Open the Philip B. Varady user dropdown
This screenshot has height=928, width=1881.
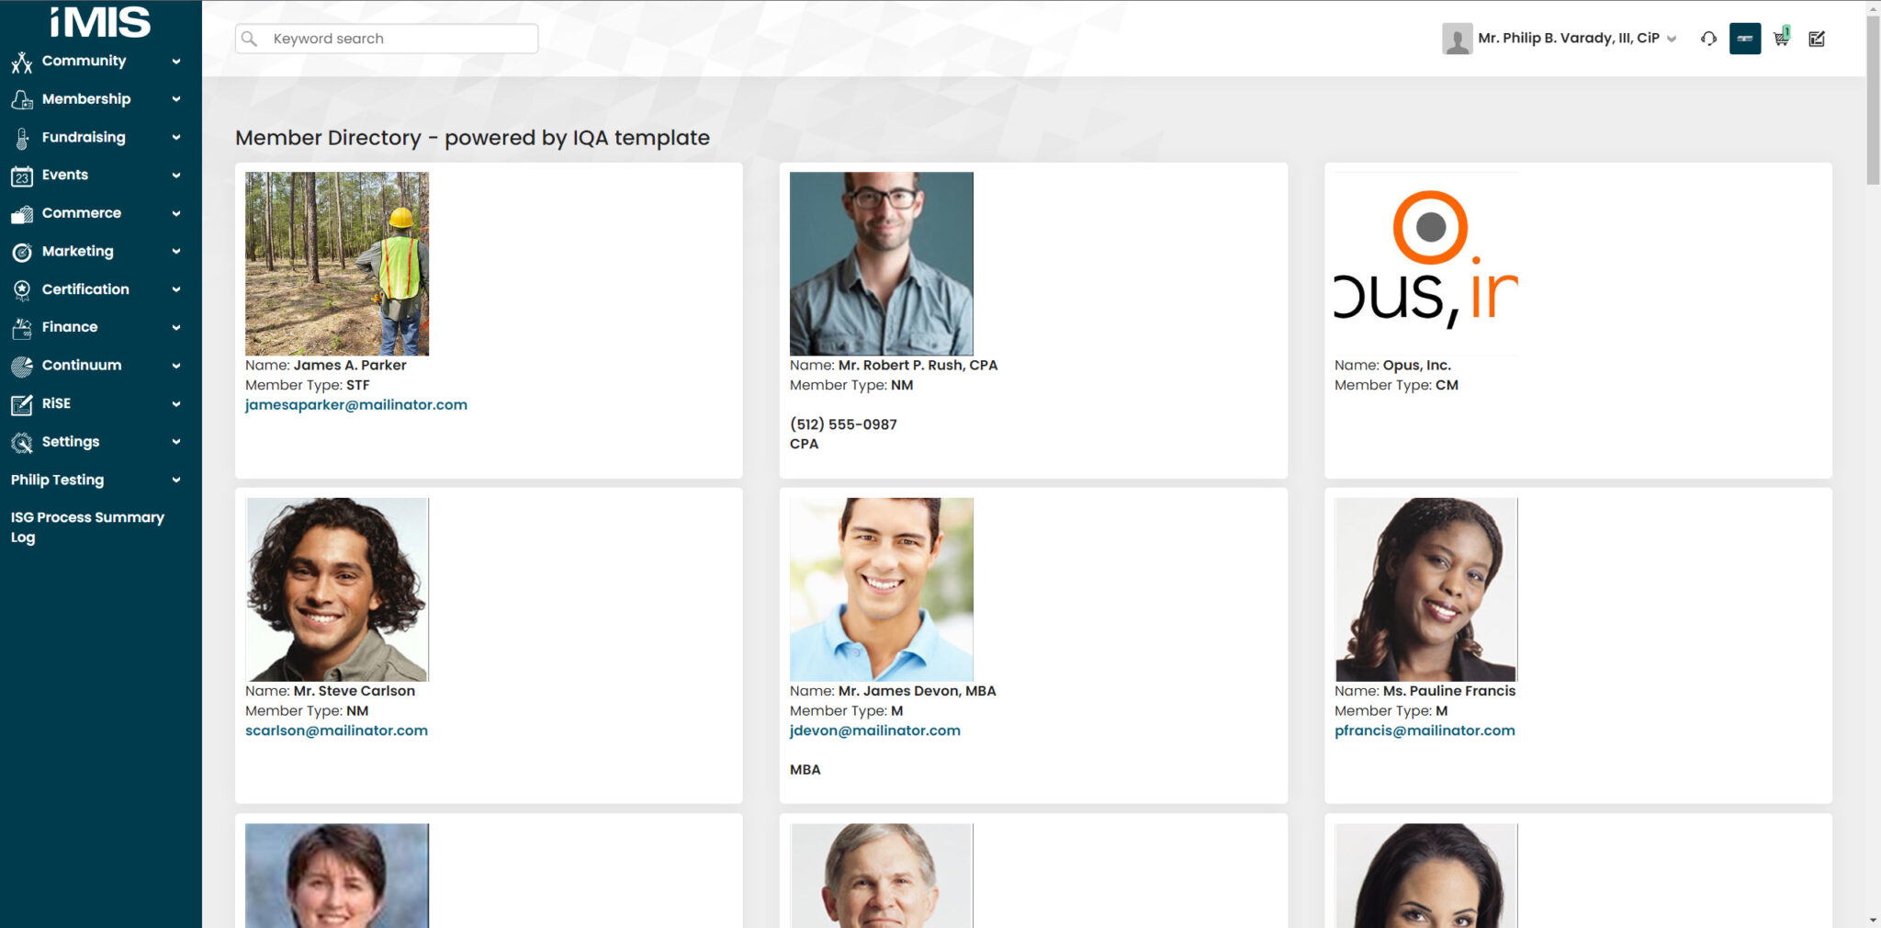click(x=1560, y=39)
